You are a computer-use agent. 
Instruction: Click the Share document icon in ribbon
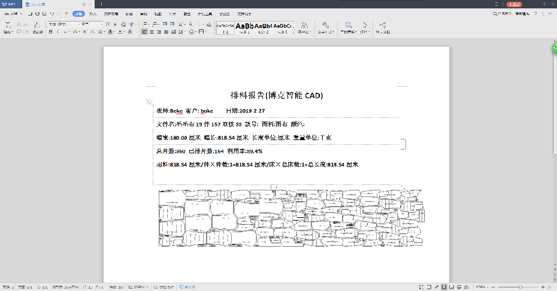click(382, 26)
